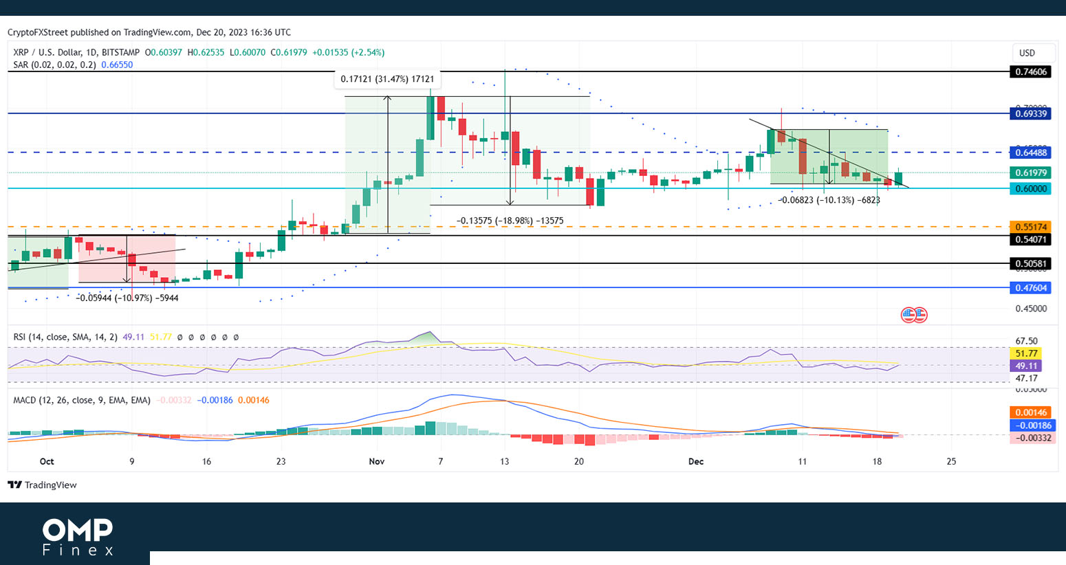
Task: Click the 0.17121 (31.47%) measurement label
Action: tap(387, 79)
